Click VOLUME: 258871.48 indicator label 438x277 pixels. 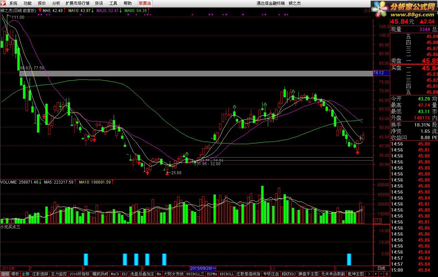[19, 182]
